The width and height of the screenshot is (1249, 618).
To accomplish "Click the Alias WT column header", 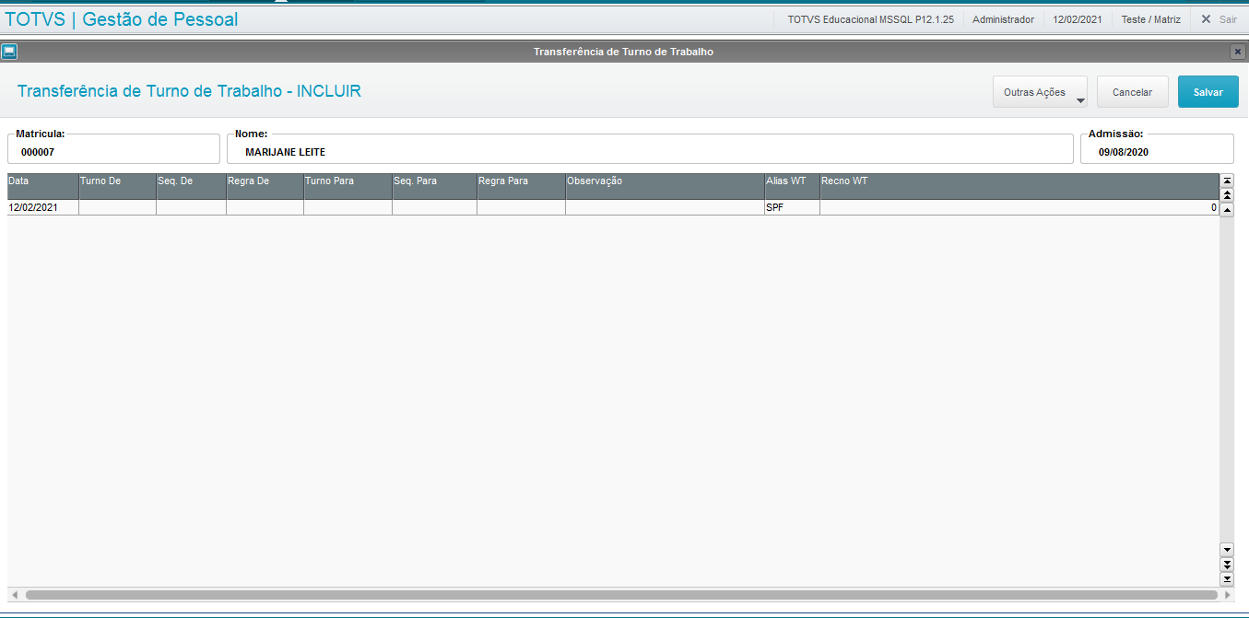I will (792, 186).
